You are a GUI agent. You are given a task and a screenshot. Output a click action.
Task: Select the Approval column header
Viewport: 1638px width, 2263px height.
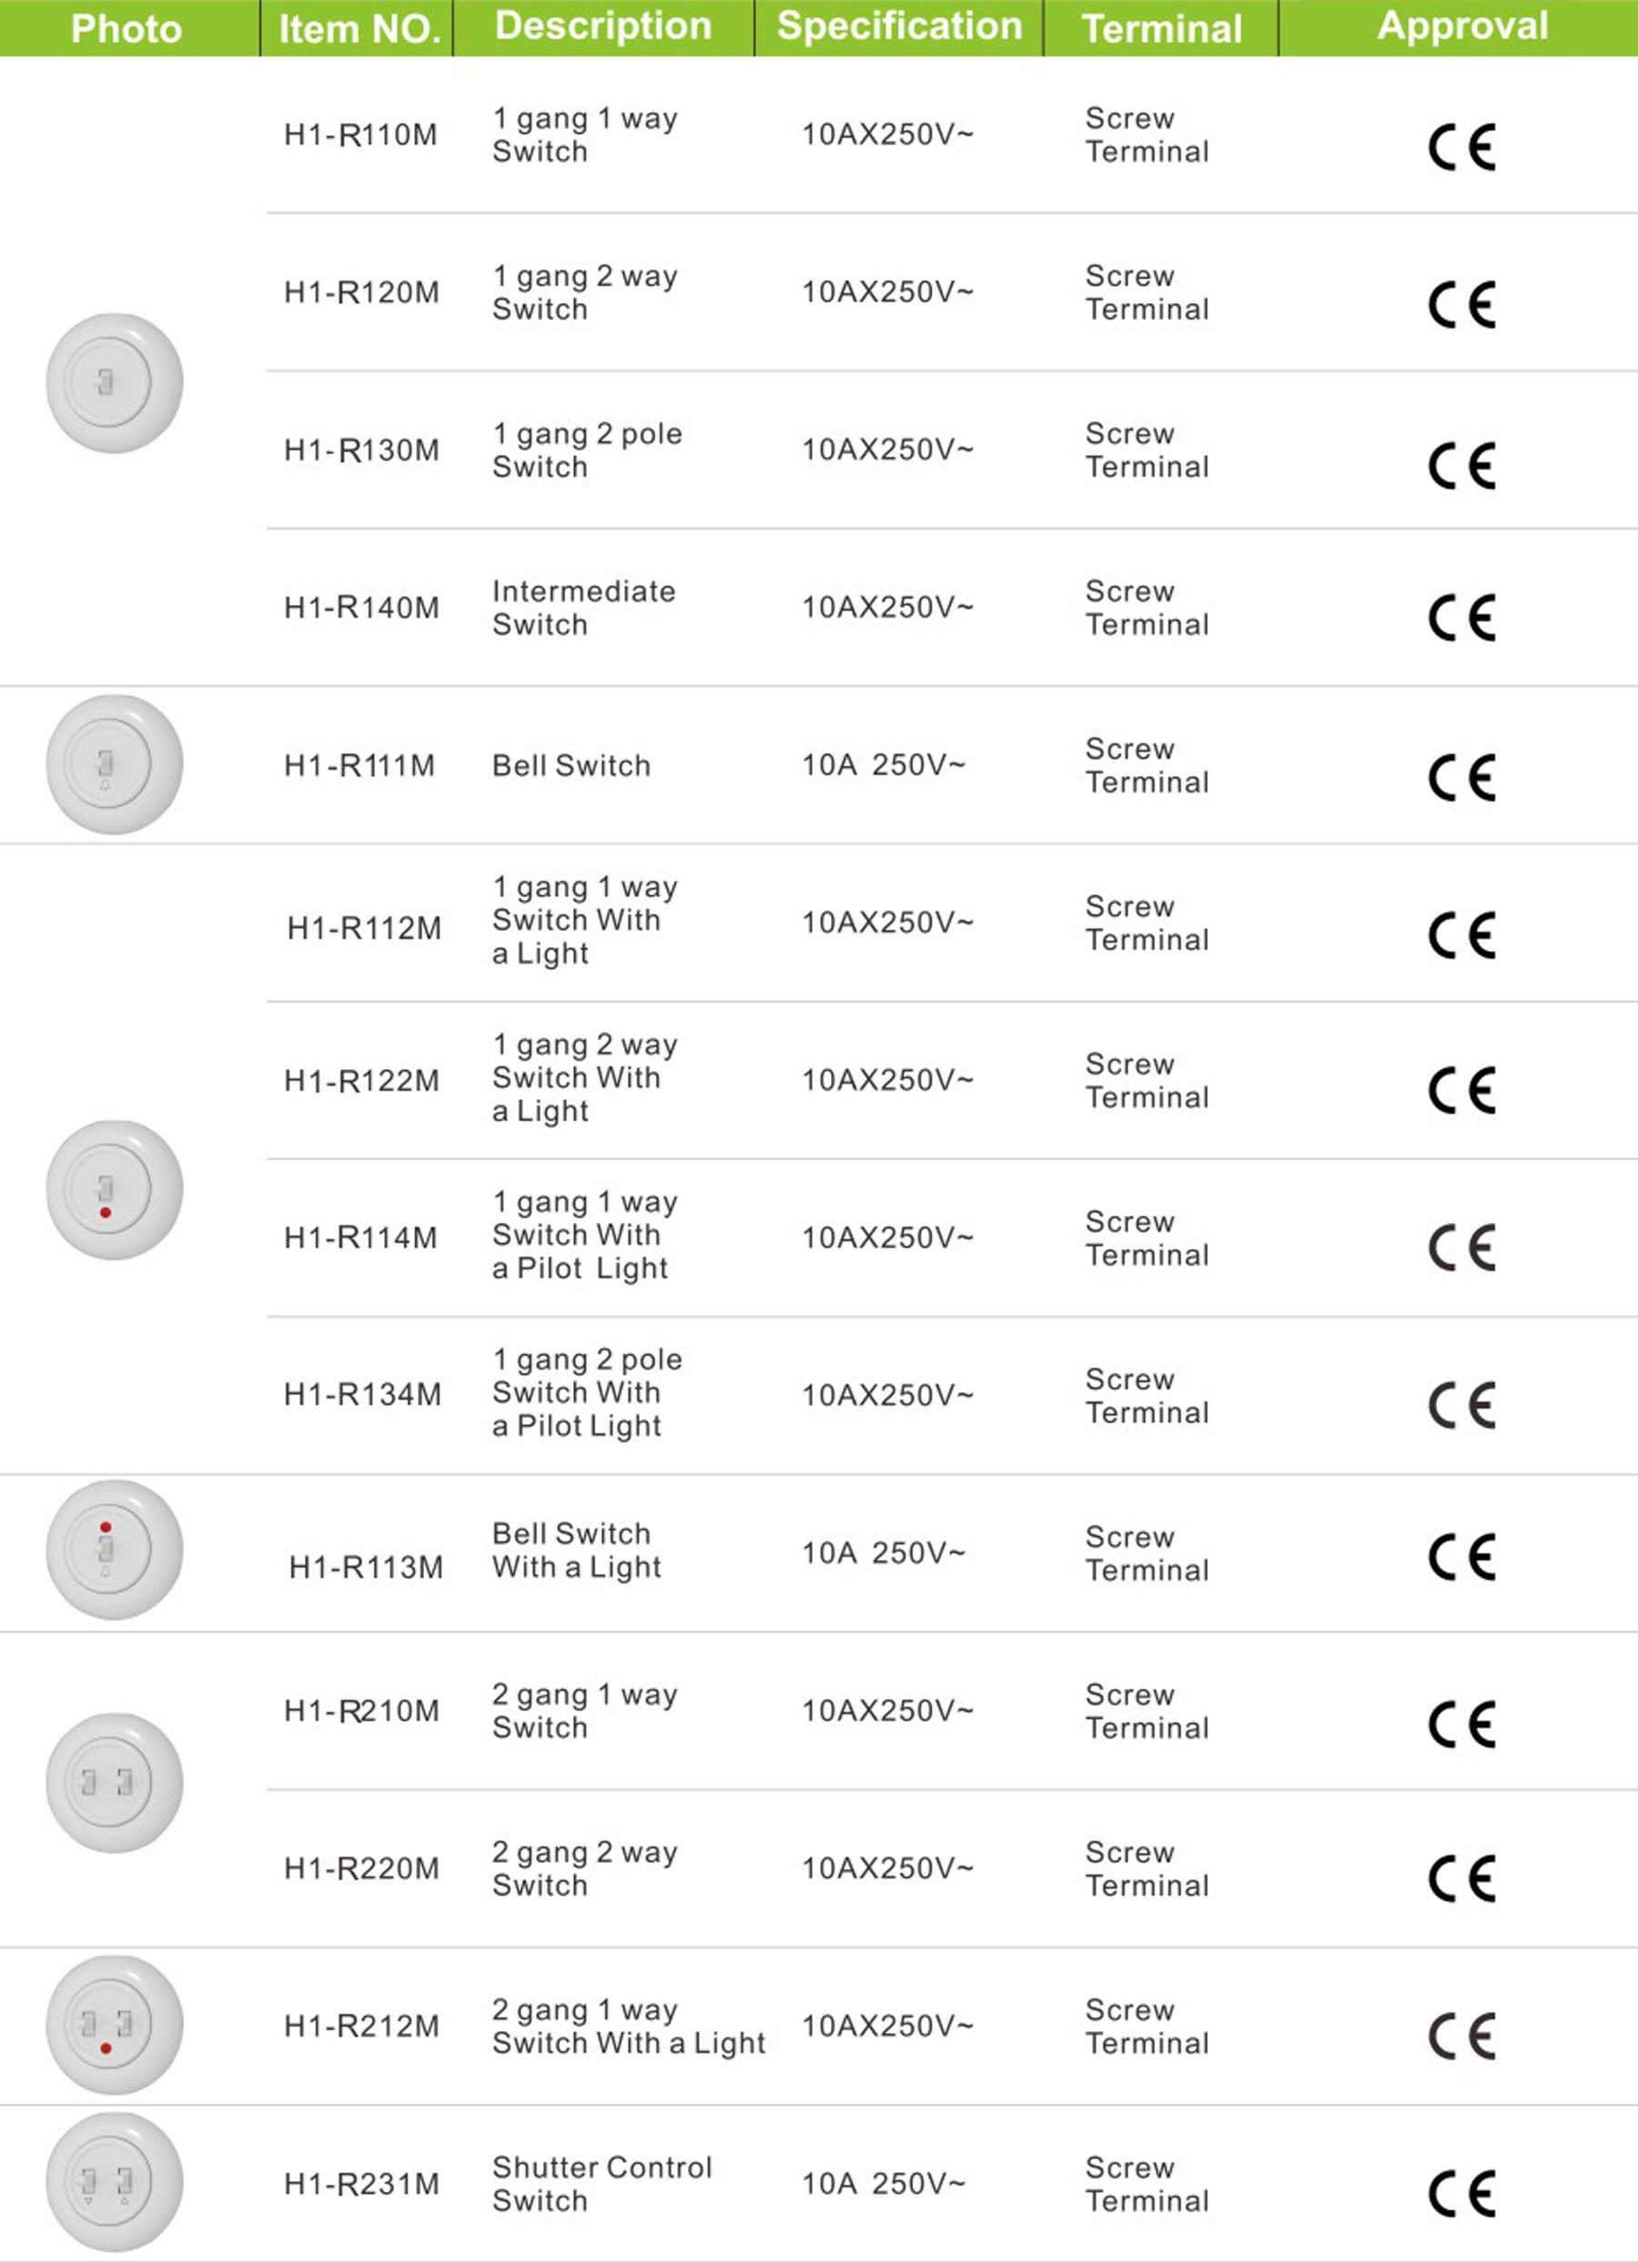click(x=1462, y=28)
